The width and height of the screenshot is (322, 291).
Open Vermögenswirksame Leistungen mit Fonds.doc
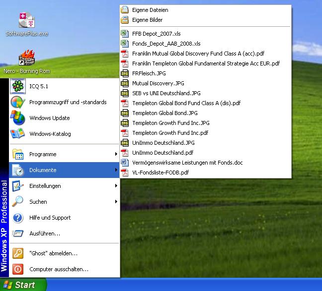pyautogui.click(x=187, y=163)
